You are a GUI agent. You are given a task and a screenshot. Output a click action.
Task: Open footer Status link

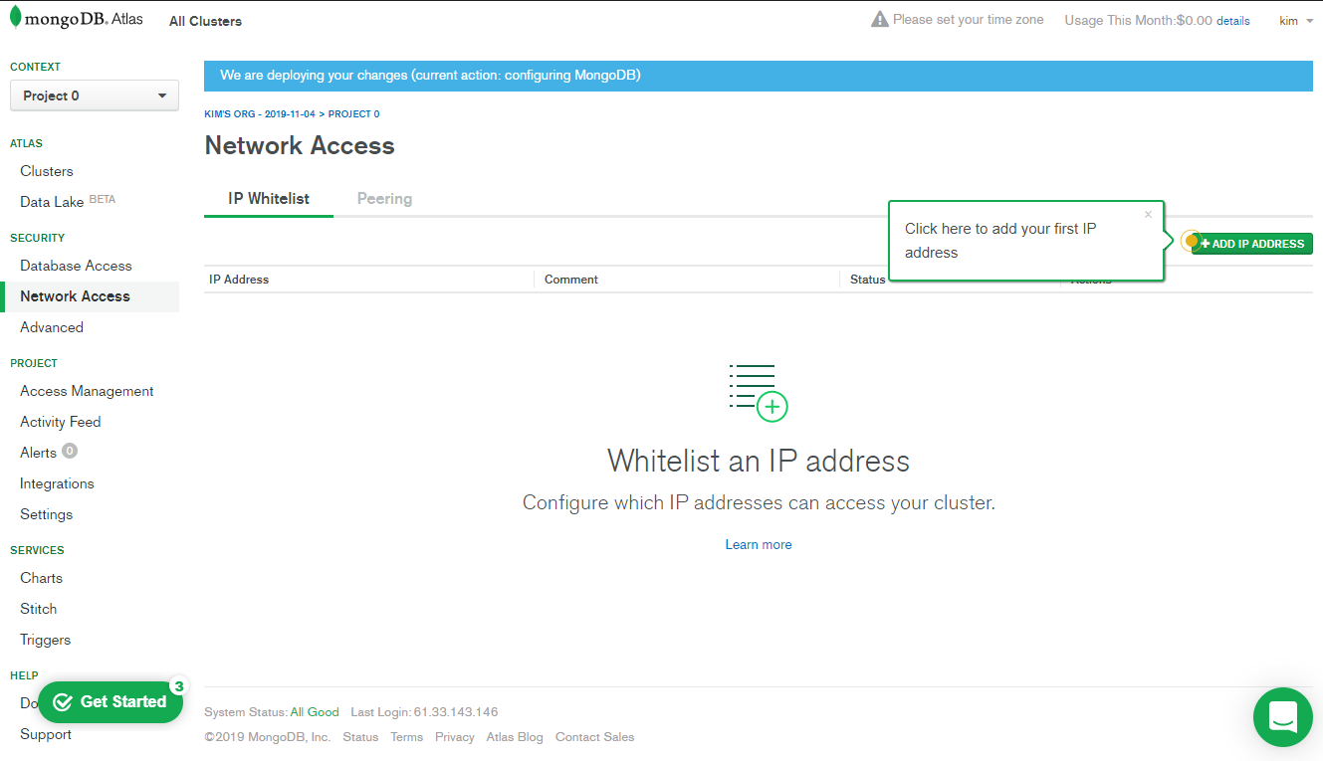point(360,737)
